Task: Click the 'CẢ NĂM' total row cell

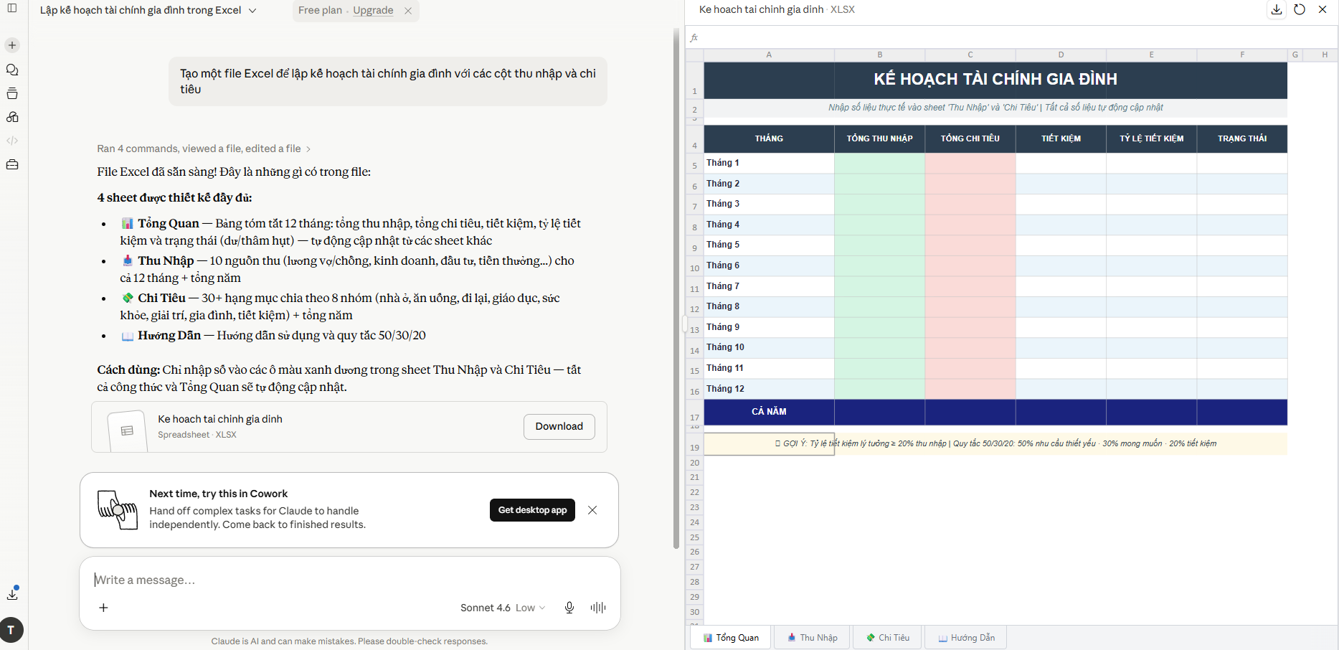Action: tap(769, 412)
